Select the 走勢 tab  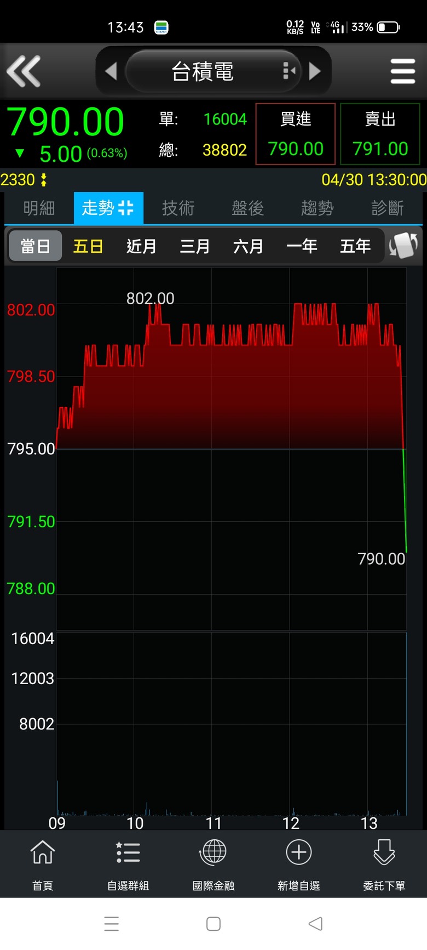108,208
